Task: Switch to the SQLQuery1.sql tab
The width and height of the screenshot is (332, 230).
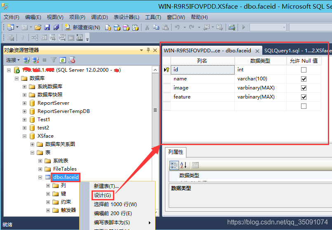Action: point(297,51)
